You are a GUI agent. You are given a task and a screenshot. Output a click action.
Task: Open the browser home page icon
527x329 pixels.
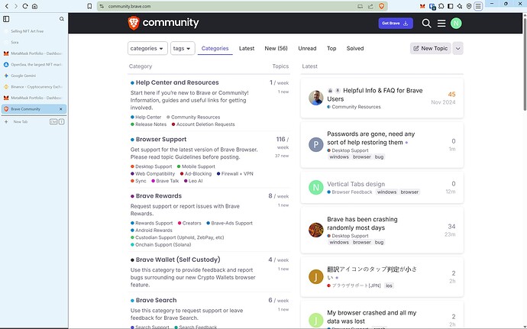(34, 6)
